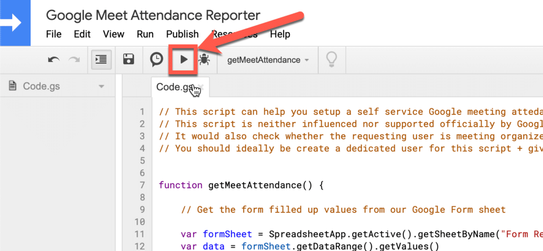This screenshot has width=543, height=251.
Task: Click the 'var formSheet' code line
Action: coord(362,234)
